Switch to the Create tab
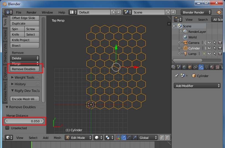Screen dimensions: 225x148 coord(5,35)
